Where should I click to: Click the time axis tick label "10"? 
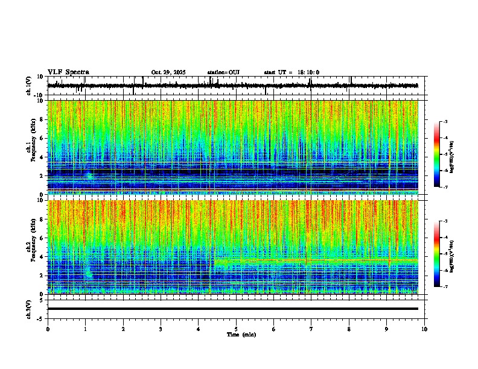[x=424, y=329]
